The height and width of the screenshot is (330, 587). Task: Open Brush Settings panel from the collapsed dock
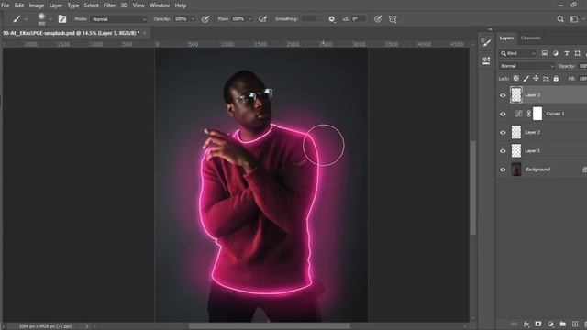[486, 43]
